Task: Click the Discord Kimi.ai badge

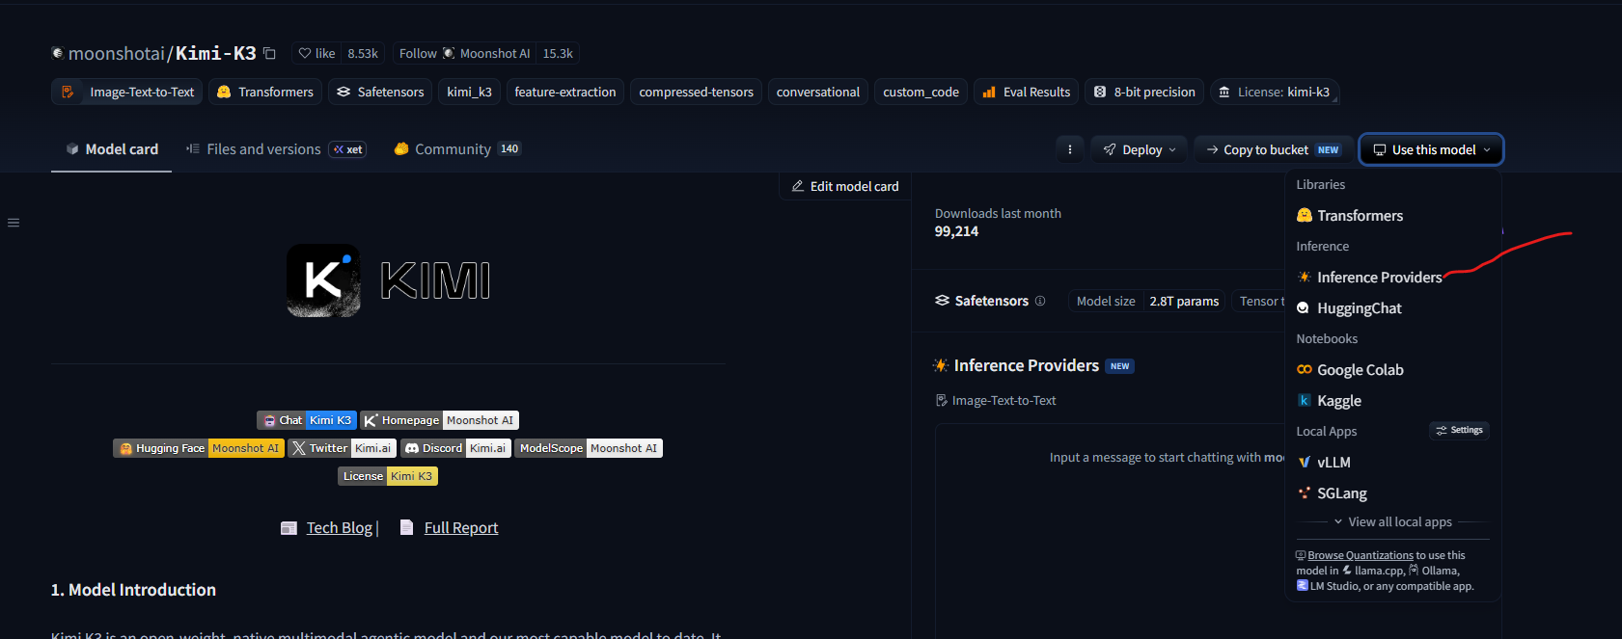Action: coord(455,448)
